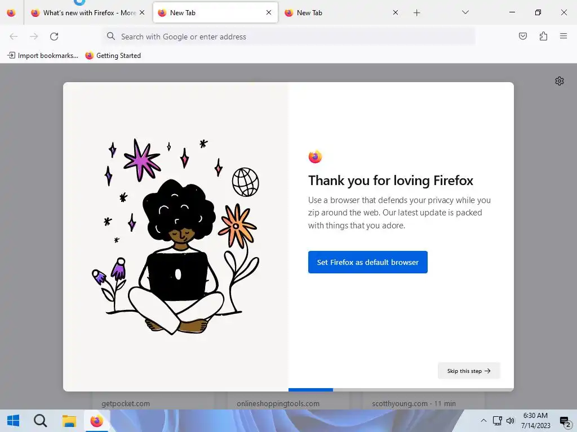
Task: Restore down the Firefox window
Action: [x=538, y=12]
